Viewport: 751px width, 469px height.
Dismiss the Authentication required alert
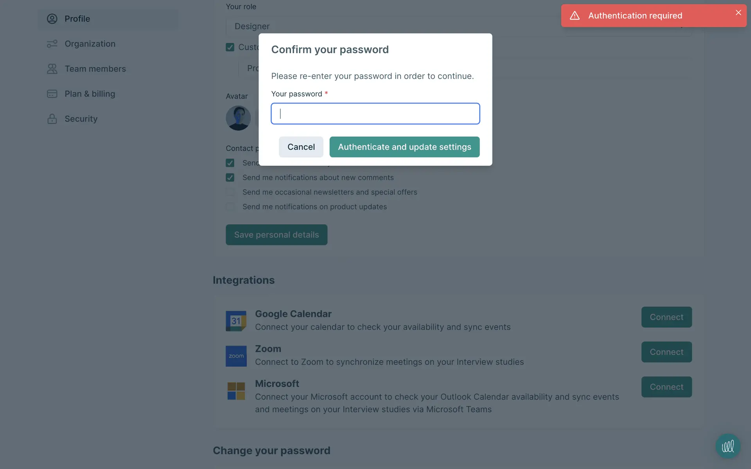[x=738, y=13]
